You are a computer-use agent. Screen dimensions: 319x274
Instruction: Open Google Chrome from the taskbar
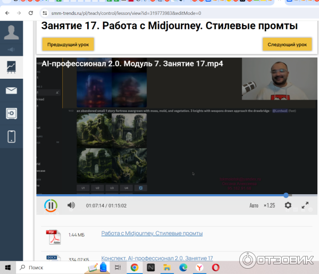coord(135,268)
